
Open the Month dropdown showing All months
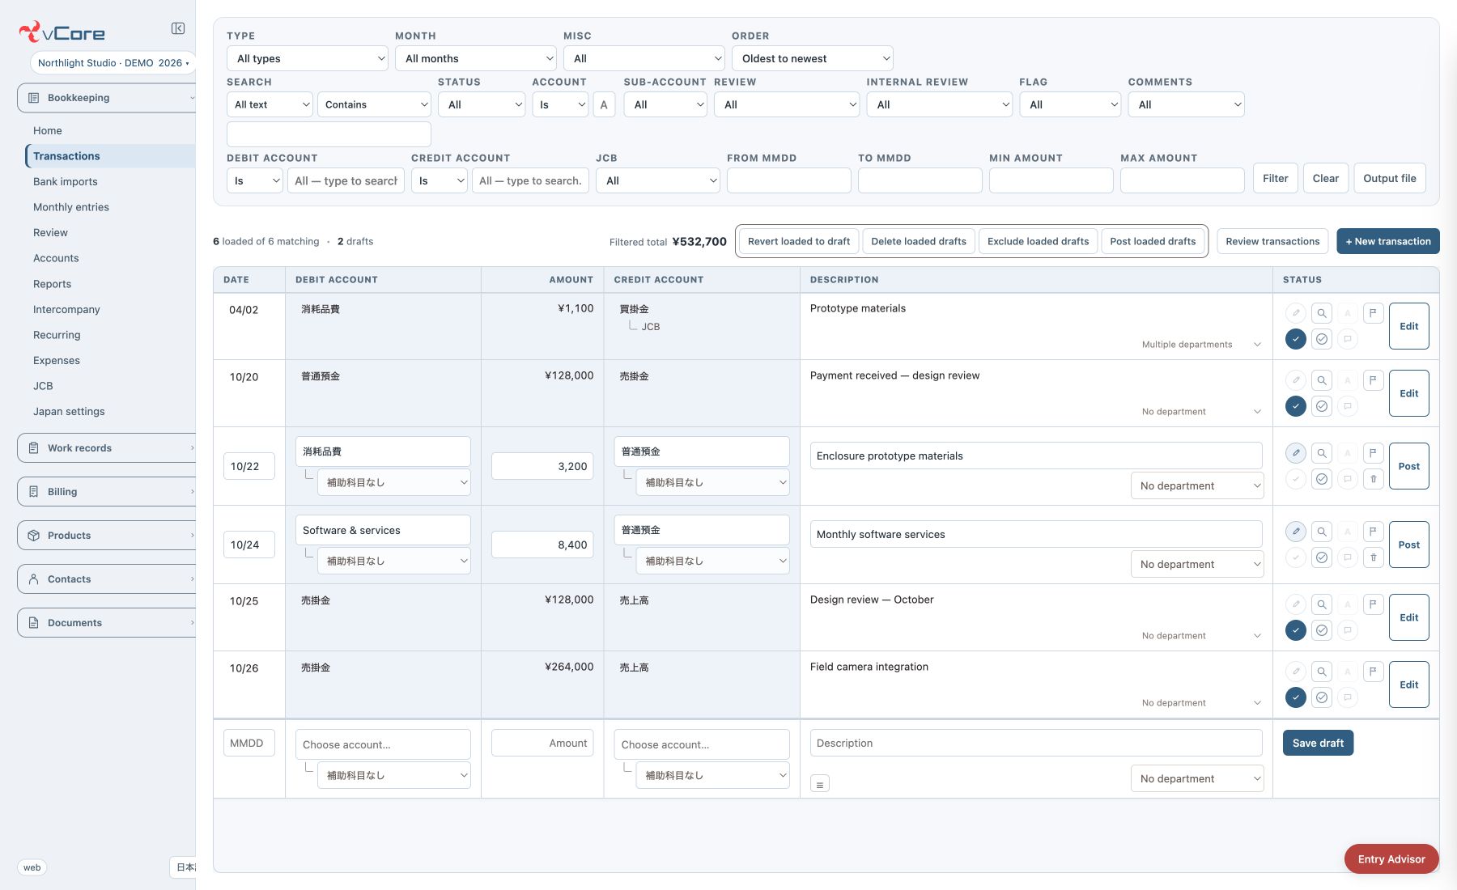point(476,58)
